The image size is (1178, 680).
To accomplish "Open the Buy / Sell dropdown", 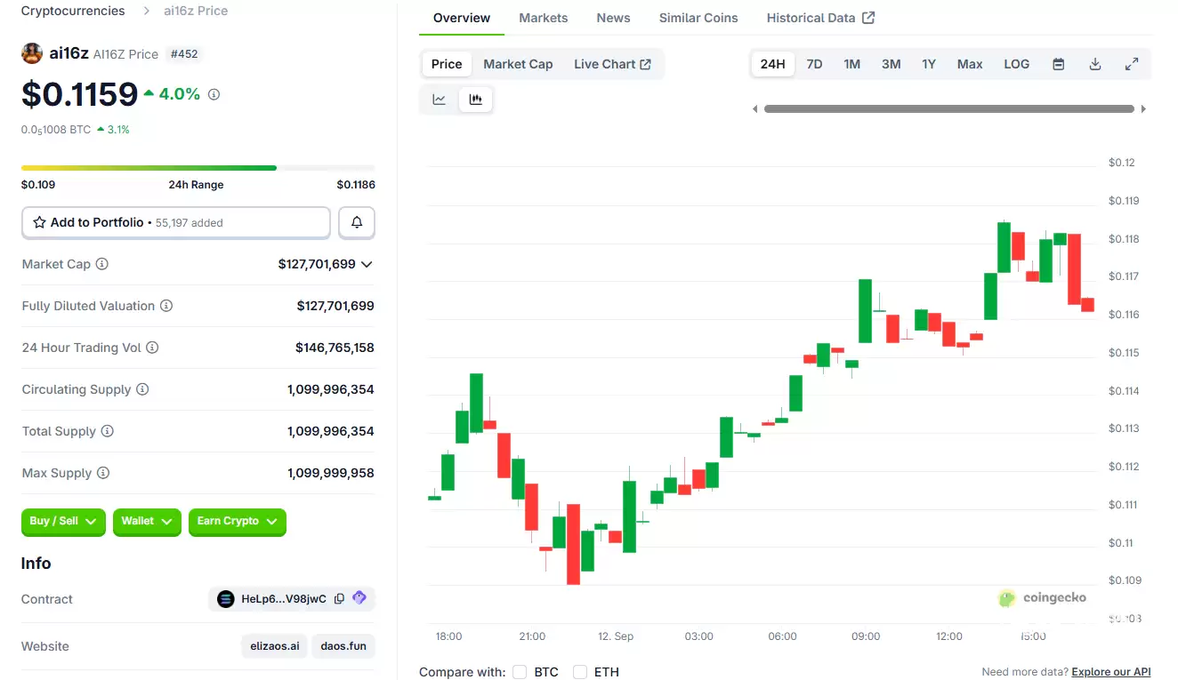I will pos(63,522).
